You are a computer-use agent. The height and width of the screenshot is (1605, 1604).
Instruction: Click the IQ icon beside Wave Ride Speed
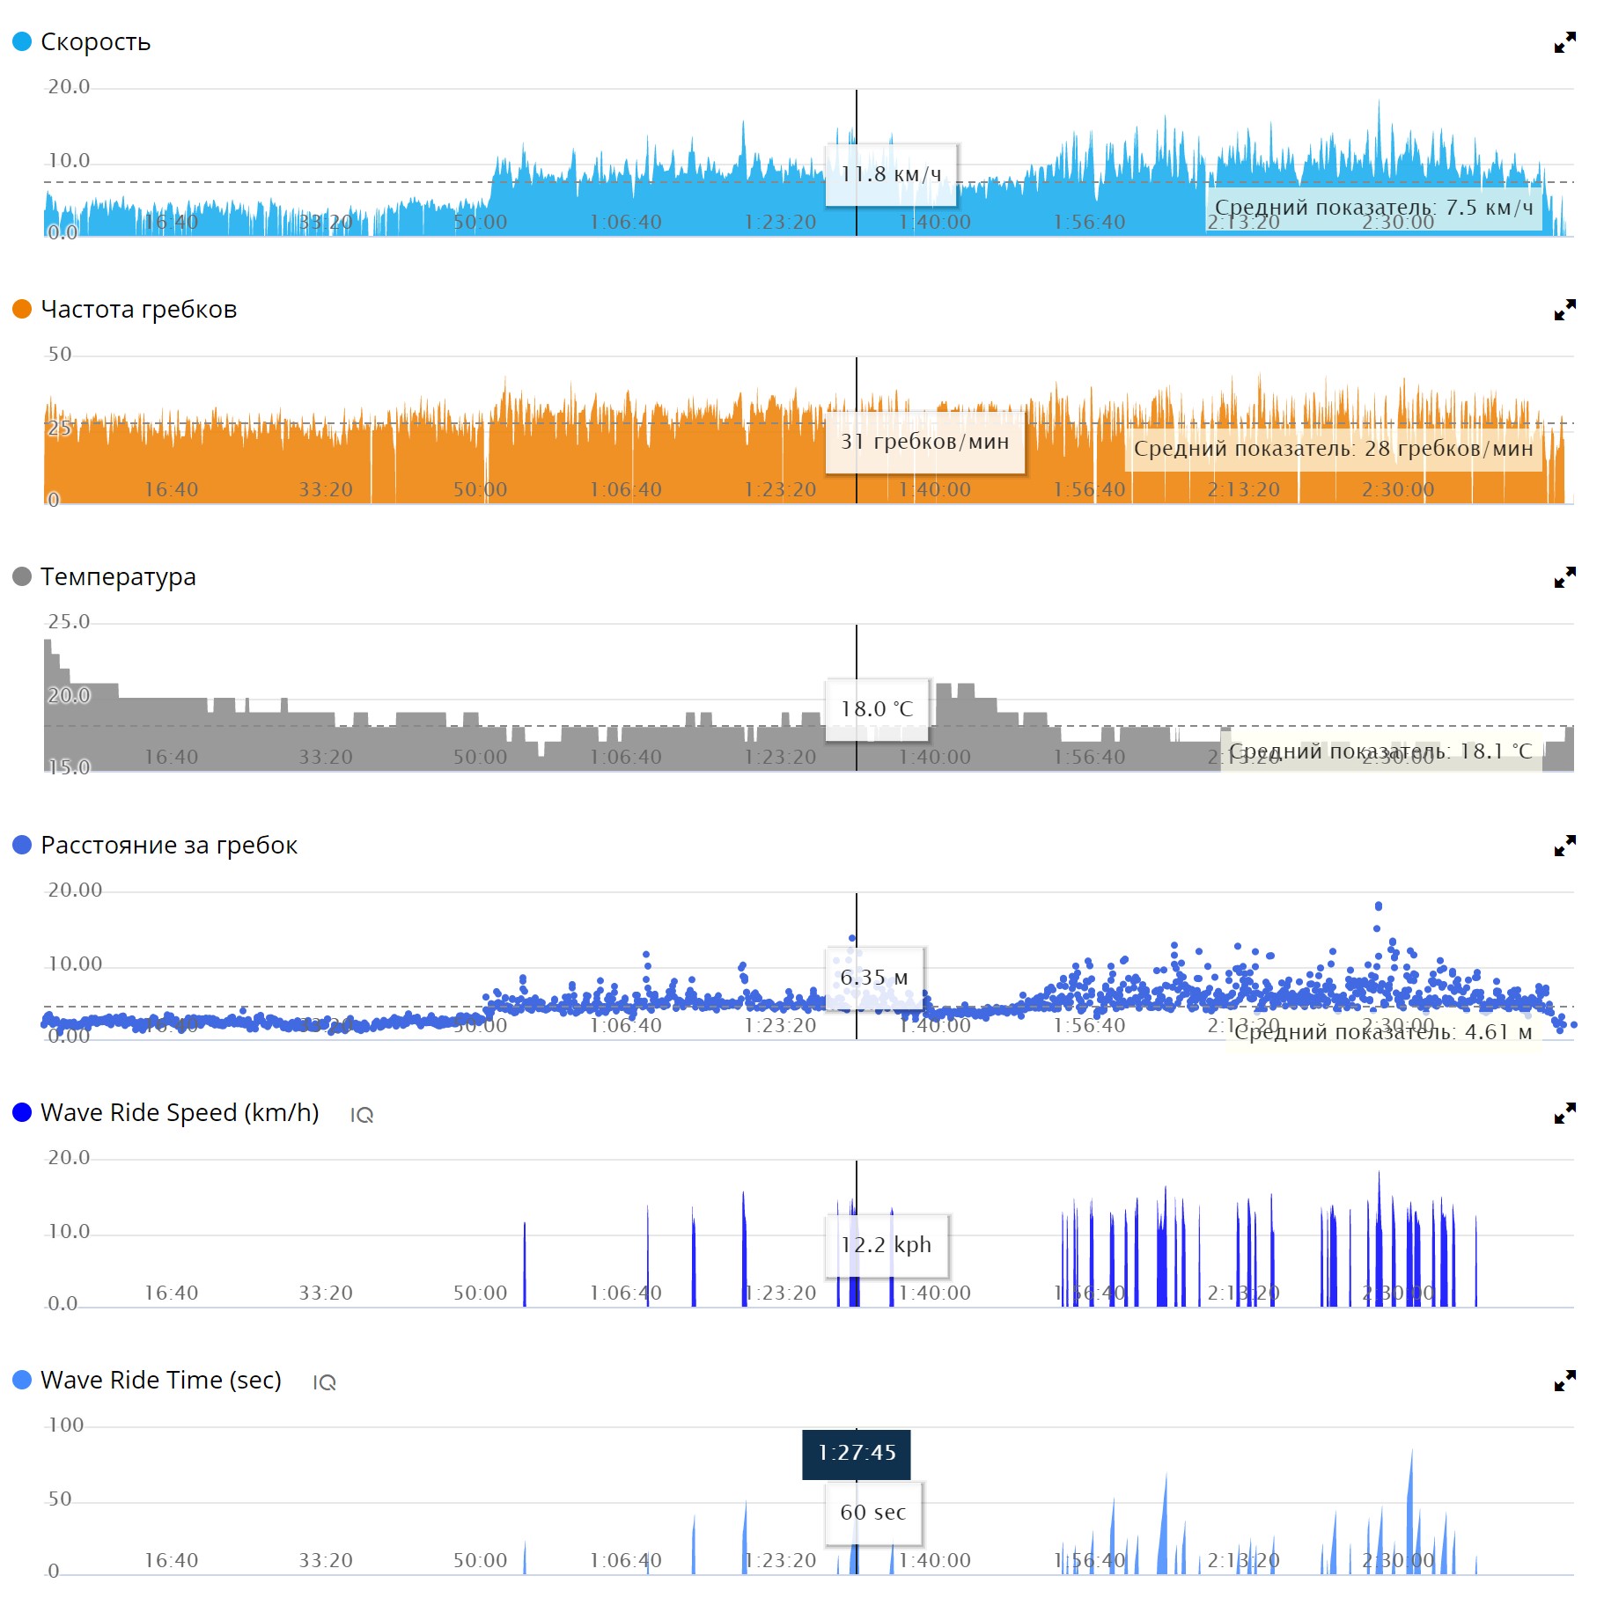361,1115
